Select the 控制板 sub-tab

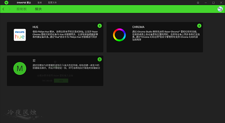tap(22, 9)
